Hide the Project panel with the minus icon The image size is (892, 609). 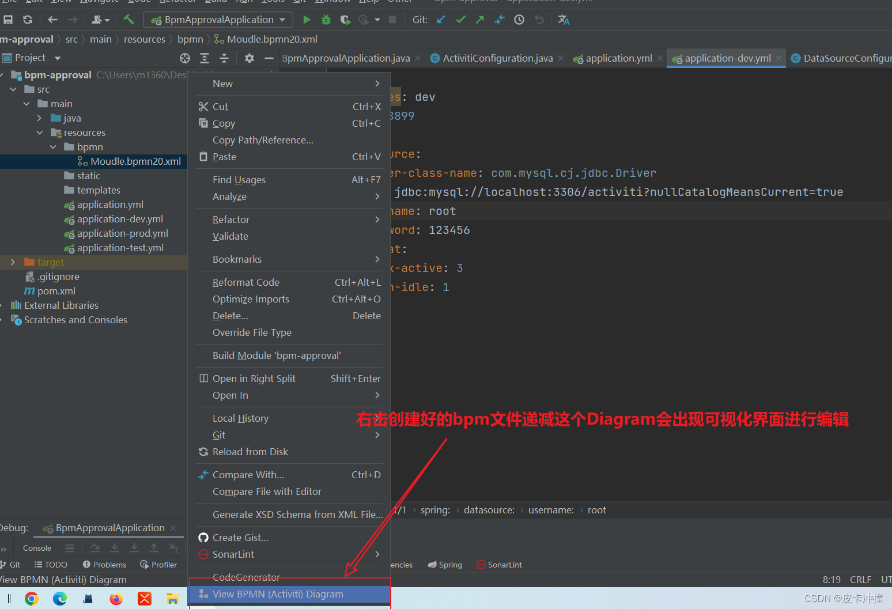269,58
